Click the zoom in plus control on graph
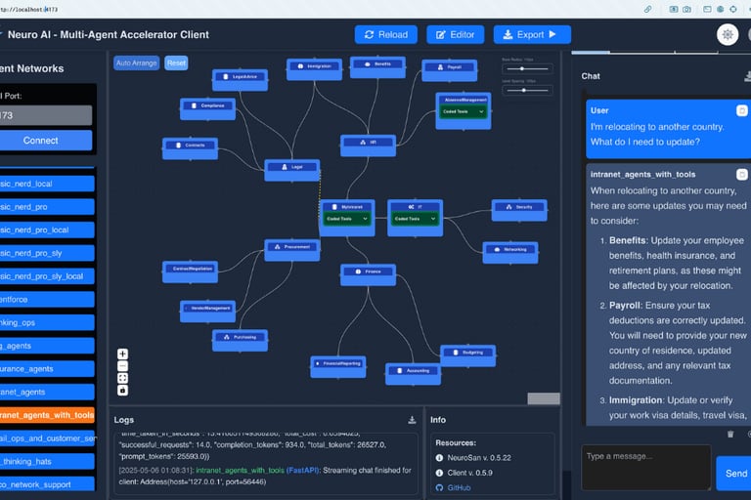This screenshot has width=751, height=500. click(122, 354)
